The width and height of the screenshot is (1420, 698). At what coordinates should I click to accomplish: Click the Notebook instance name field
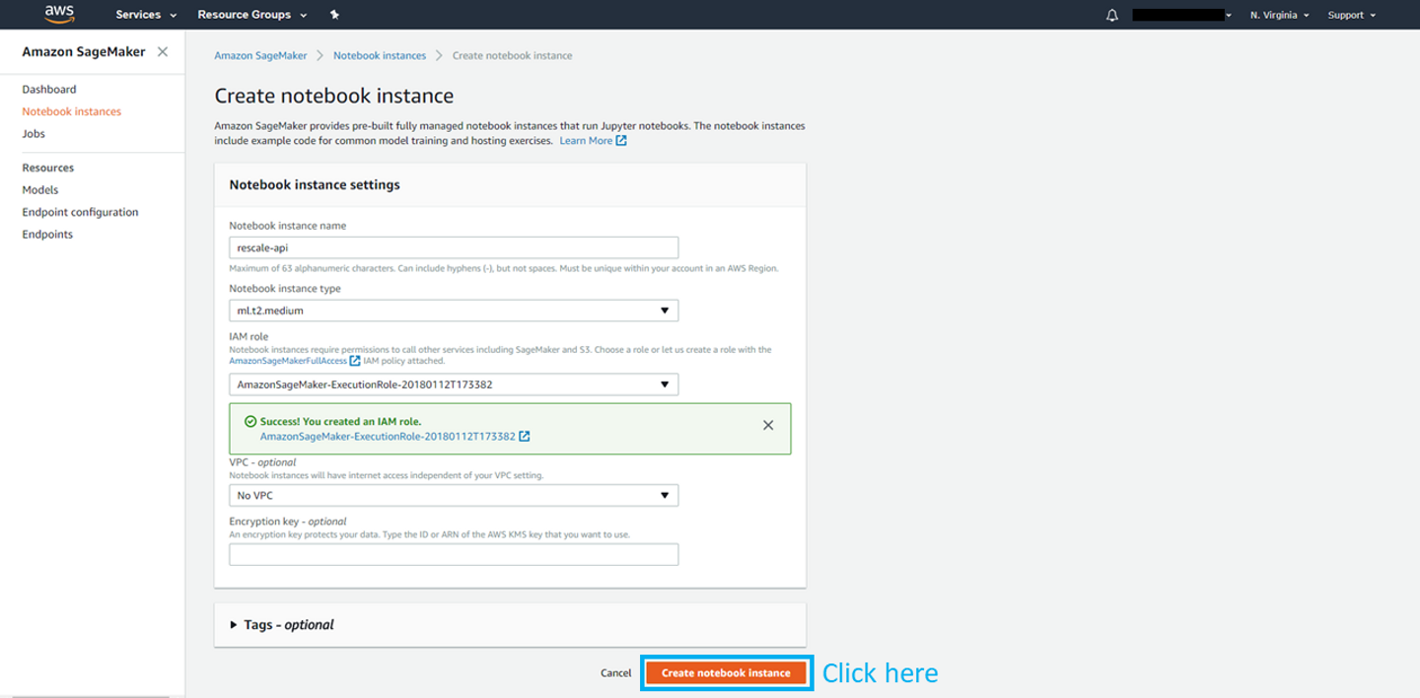(x=454, y=247)
